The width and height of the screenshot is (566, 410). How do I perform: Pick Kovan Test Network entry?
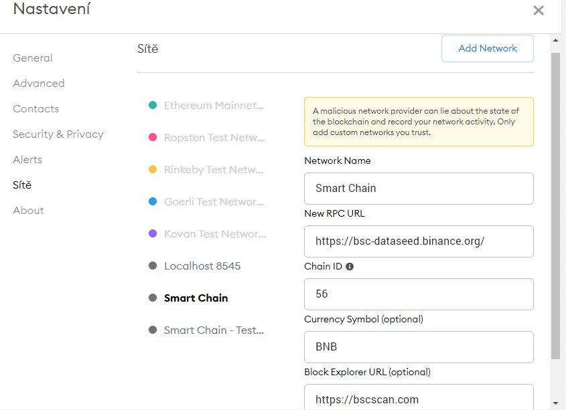coord(214,234)
